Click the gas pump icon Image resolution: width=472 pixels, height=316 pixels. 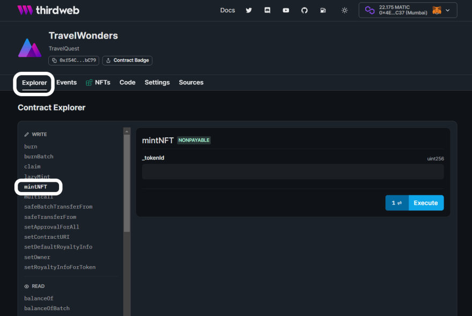[323, 10]
